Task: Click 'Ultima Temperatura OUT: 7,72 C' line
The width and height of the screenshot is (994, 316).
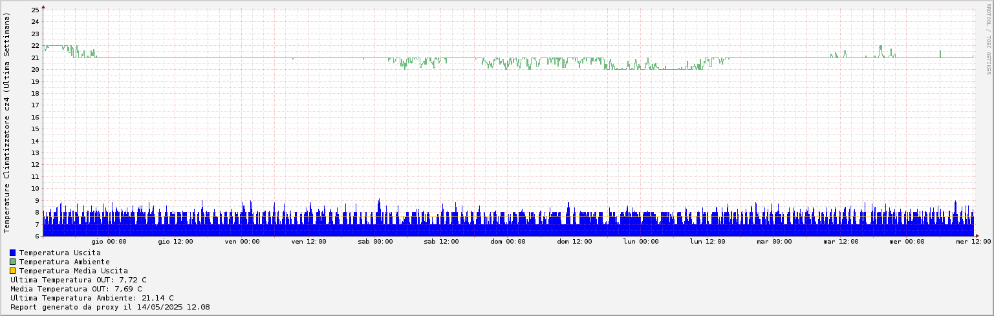Action: point(78,280)
